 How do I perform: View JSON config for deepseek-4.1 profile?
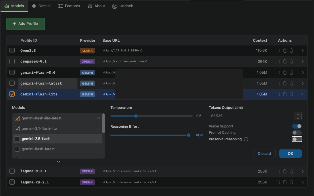click(278, 61)
